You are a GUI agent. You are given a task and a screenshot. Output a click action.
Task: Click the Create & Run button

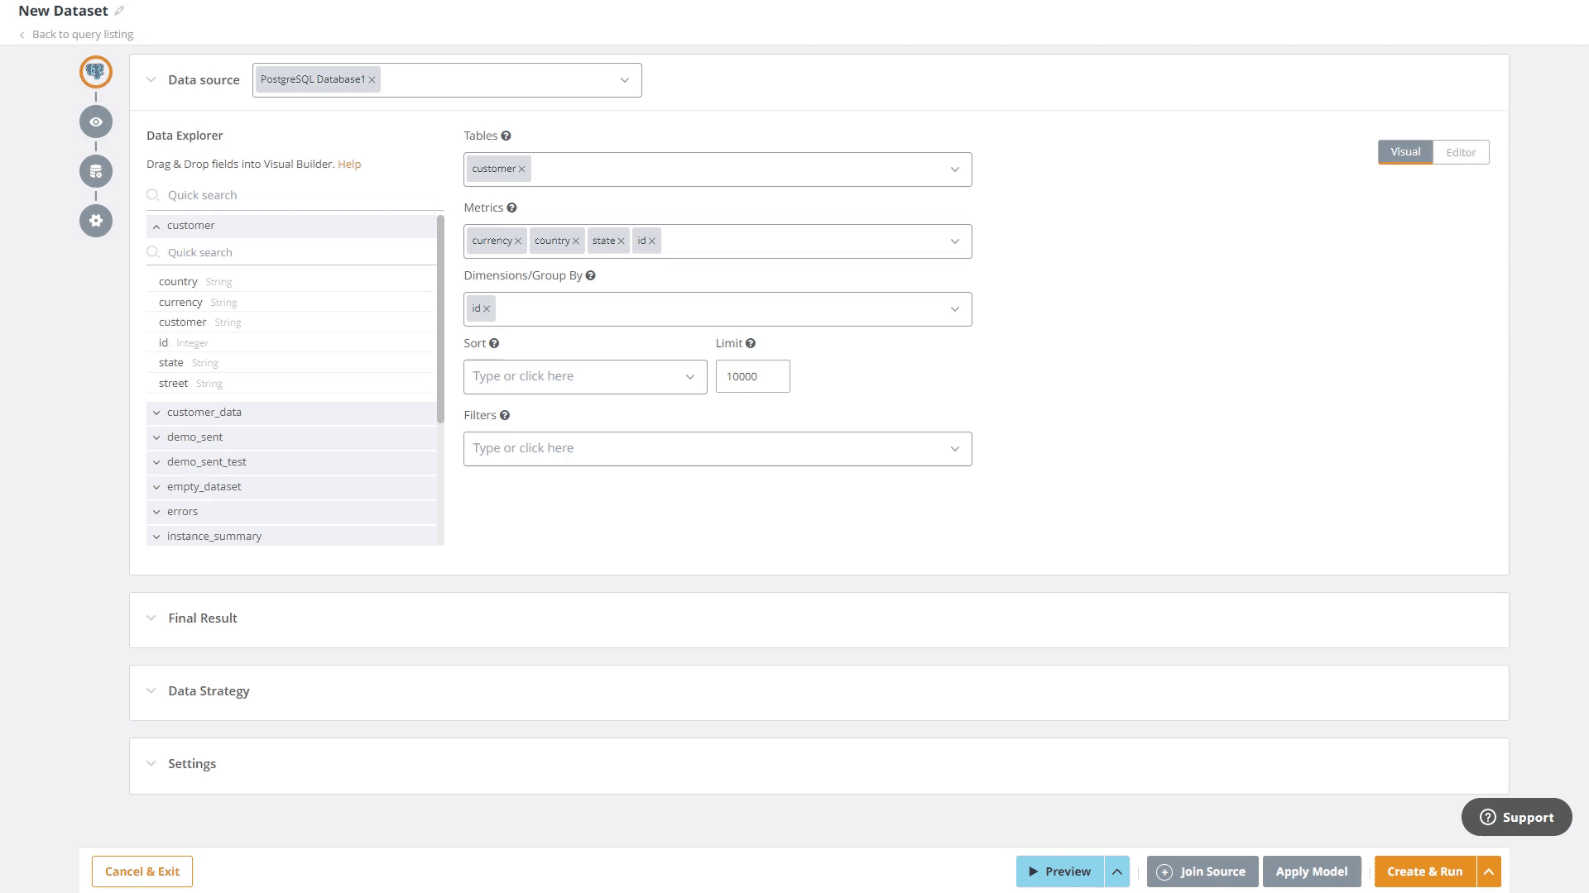tap(1425, 871)
